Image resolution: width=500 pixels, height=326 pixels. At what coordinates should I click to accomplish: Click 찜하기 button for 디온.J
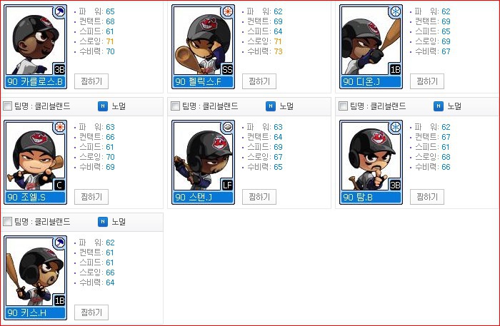click(x=427, y=81)
